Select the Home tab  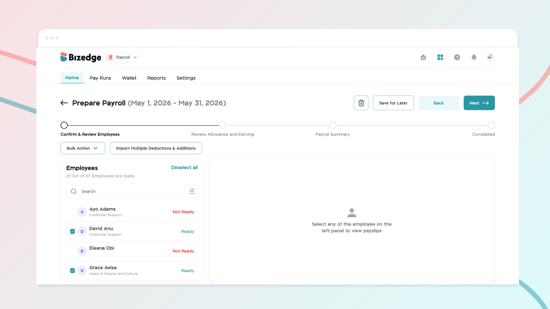tap(72, 78)
